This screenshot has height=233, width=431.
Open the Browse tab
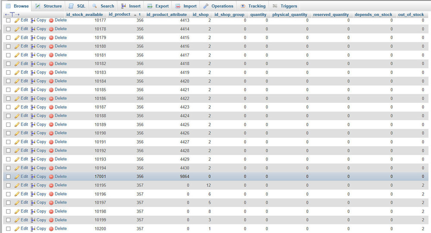click(17, 6)
